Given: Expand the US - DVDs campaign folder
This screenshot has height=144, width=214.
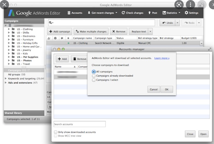Looking at the screenshot, I should click(x=9, y=32).
